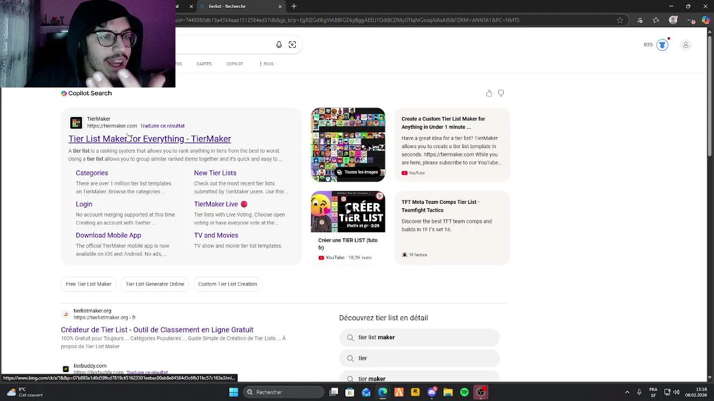Open the Copilot sidebar icon
Image resolution: width=714 pixels, height=401 pixels.
(706, 20)
